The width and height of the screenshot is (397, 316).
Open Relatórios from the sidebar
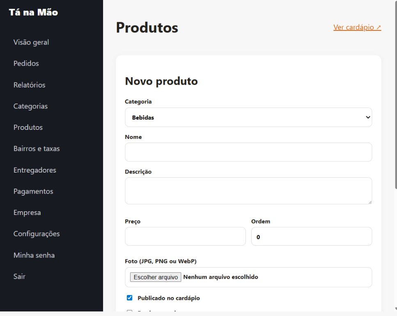pyautogui.click(x=30, y=85)
